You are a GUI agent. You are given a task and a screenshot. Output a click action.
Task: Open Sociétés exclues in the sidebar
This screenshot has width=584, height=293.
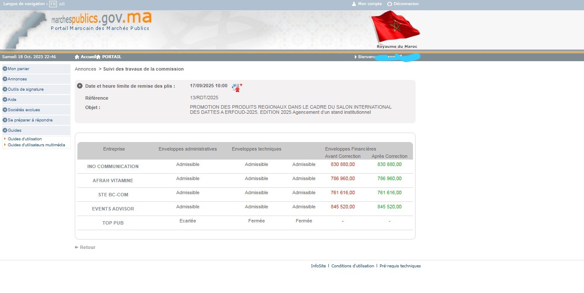(24, 110)
